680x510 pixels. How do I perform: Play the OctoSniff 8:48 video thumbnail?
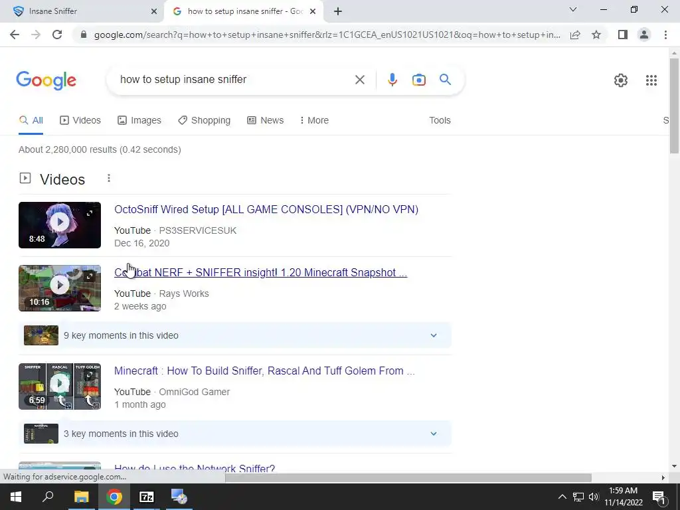(x=60, y=225)
